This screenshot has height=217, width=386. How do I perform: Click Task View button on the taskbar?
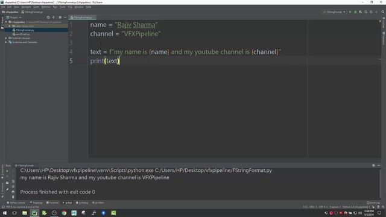tap(14, 213)
